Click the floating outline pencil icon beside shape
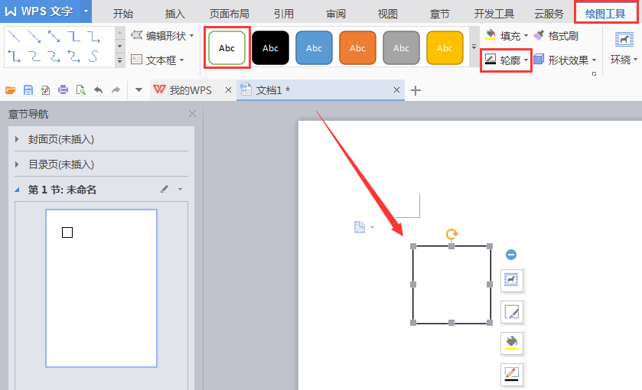642x390 pixels. click(x=511, y=374)
